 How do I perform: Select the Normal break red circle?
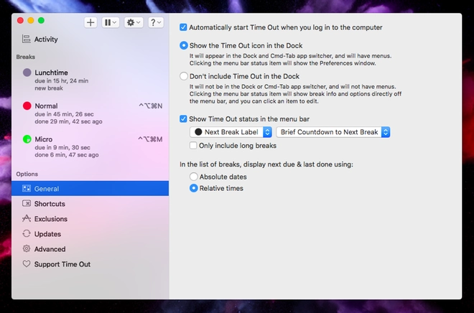(27, 106)
